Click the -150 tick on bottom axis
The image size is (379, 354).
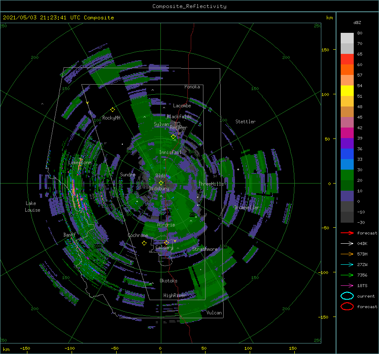coord(25,348)
